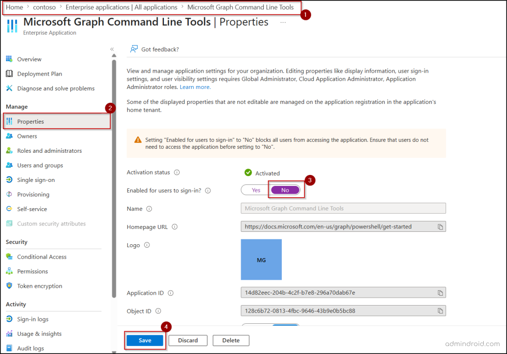Click the Roles and administrators icon
This screenshot has width=507, height=354.
9,150
